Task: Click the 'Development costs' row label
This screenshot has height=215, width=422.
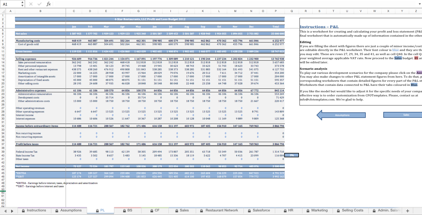Action: pos(28,98)
